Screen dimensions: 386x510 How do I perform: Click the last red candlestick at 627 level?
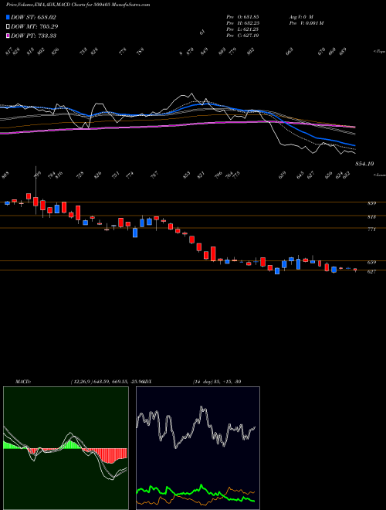tap(355, 270)
